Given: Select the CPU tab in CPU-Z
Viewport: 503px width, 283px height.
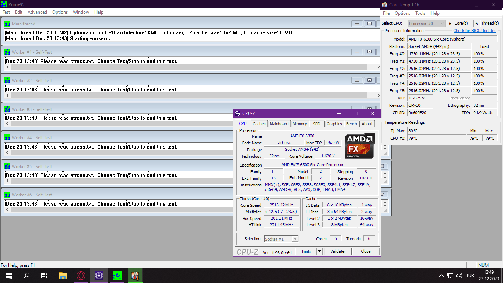Looking at the screenshot, I should 243,123.
